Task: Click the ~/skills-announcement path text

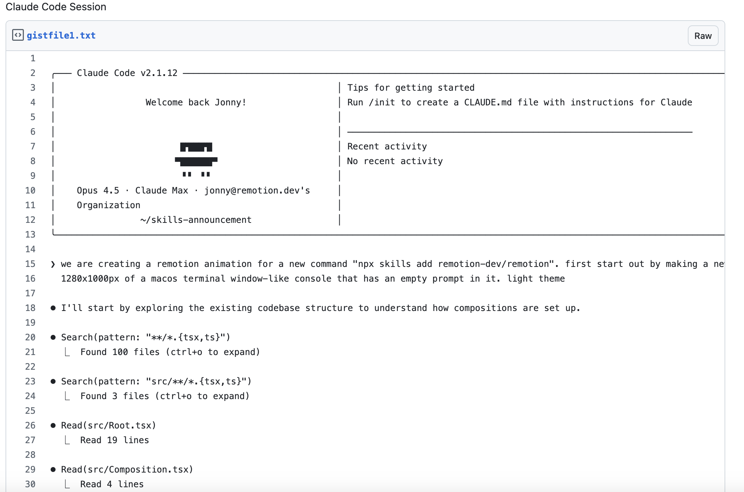Action: pyautogui.click(x=196, y=220)
